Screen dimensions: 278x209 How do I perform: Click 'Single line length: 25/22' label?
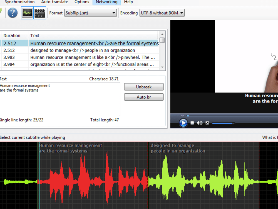(x=21, y=120)
